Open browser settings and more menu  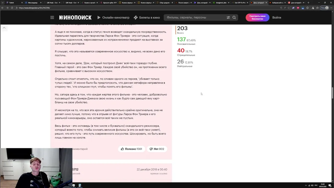click(331, 8)
